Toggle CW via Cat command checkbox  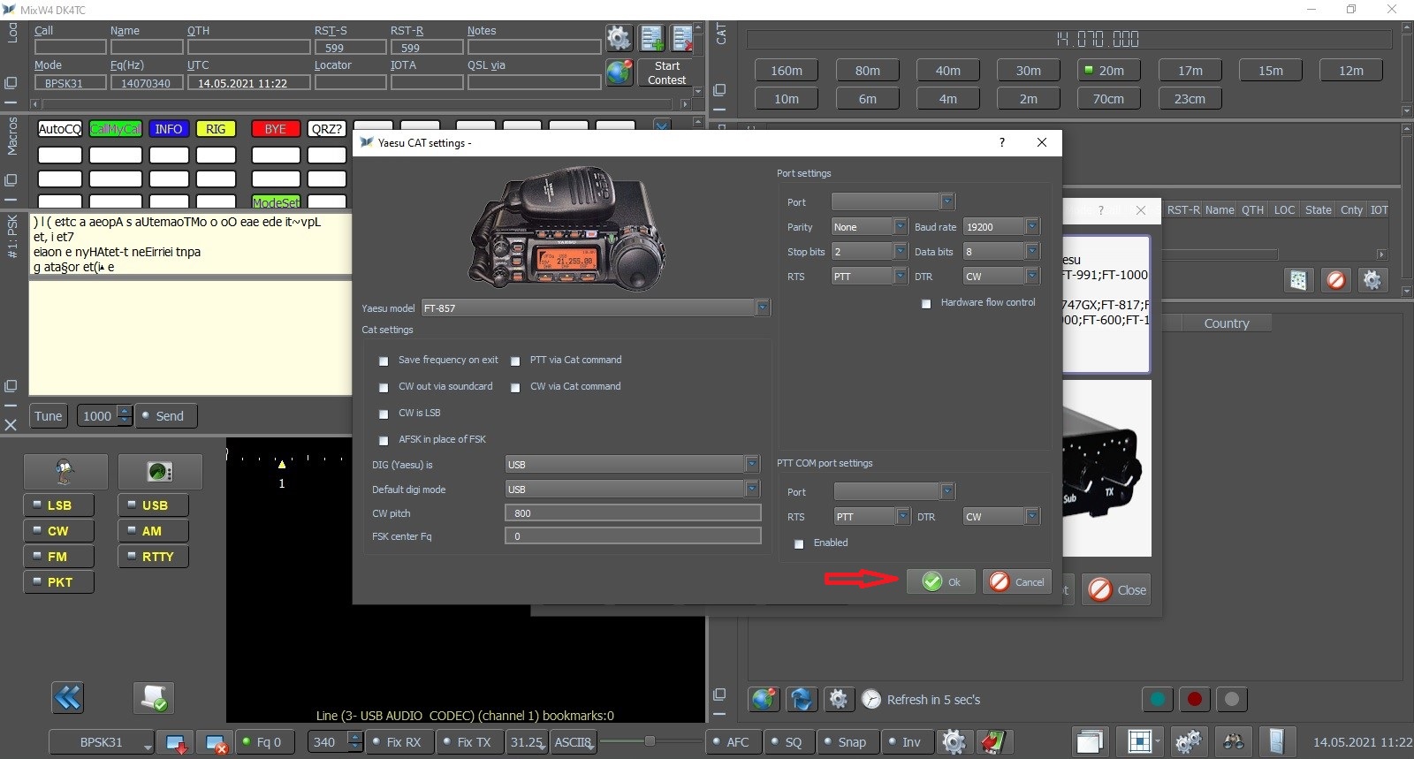coord(515,387)
